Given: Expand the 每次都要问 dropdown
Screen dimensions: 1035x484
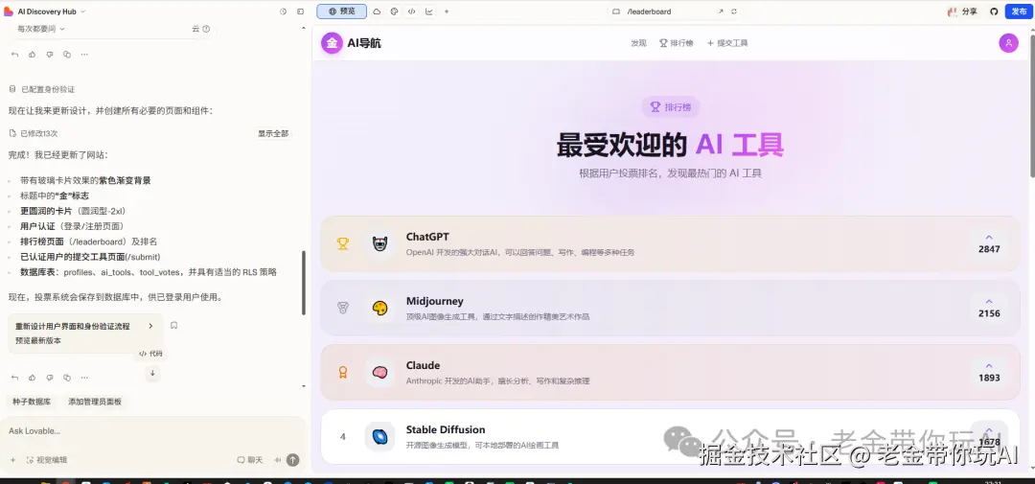Looking at the screenshot, I should (x=41, y=29).
